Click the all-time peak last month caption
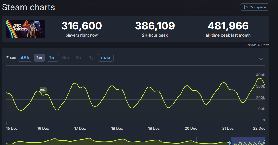Screen dimensions: 278x145 (x=228, y=35)
